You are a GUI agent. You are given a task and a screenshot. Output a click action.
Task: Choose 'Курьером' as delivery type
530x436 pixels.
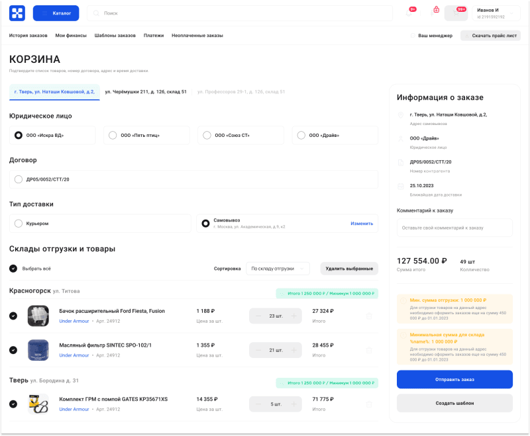pos(18,223)
